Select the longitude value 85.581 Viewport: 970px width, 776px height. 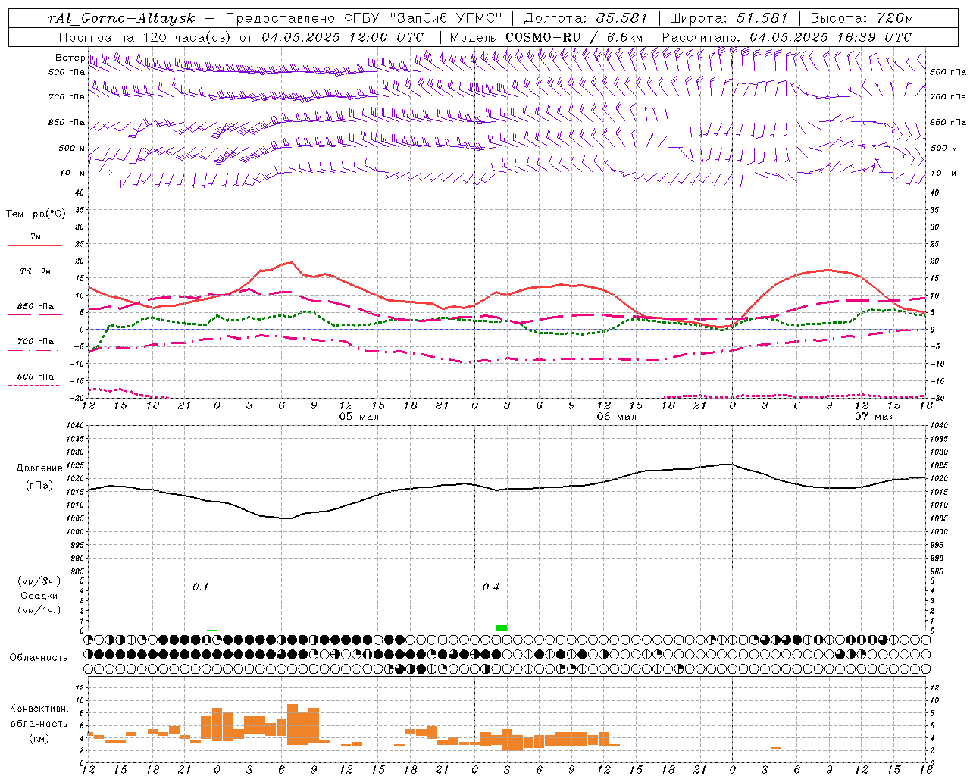point(621,18)
